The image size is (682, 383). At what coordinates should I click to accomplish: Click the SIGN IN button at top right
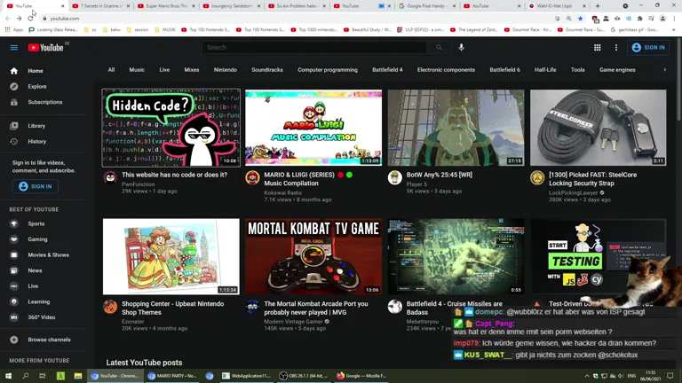[647, 48]
